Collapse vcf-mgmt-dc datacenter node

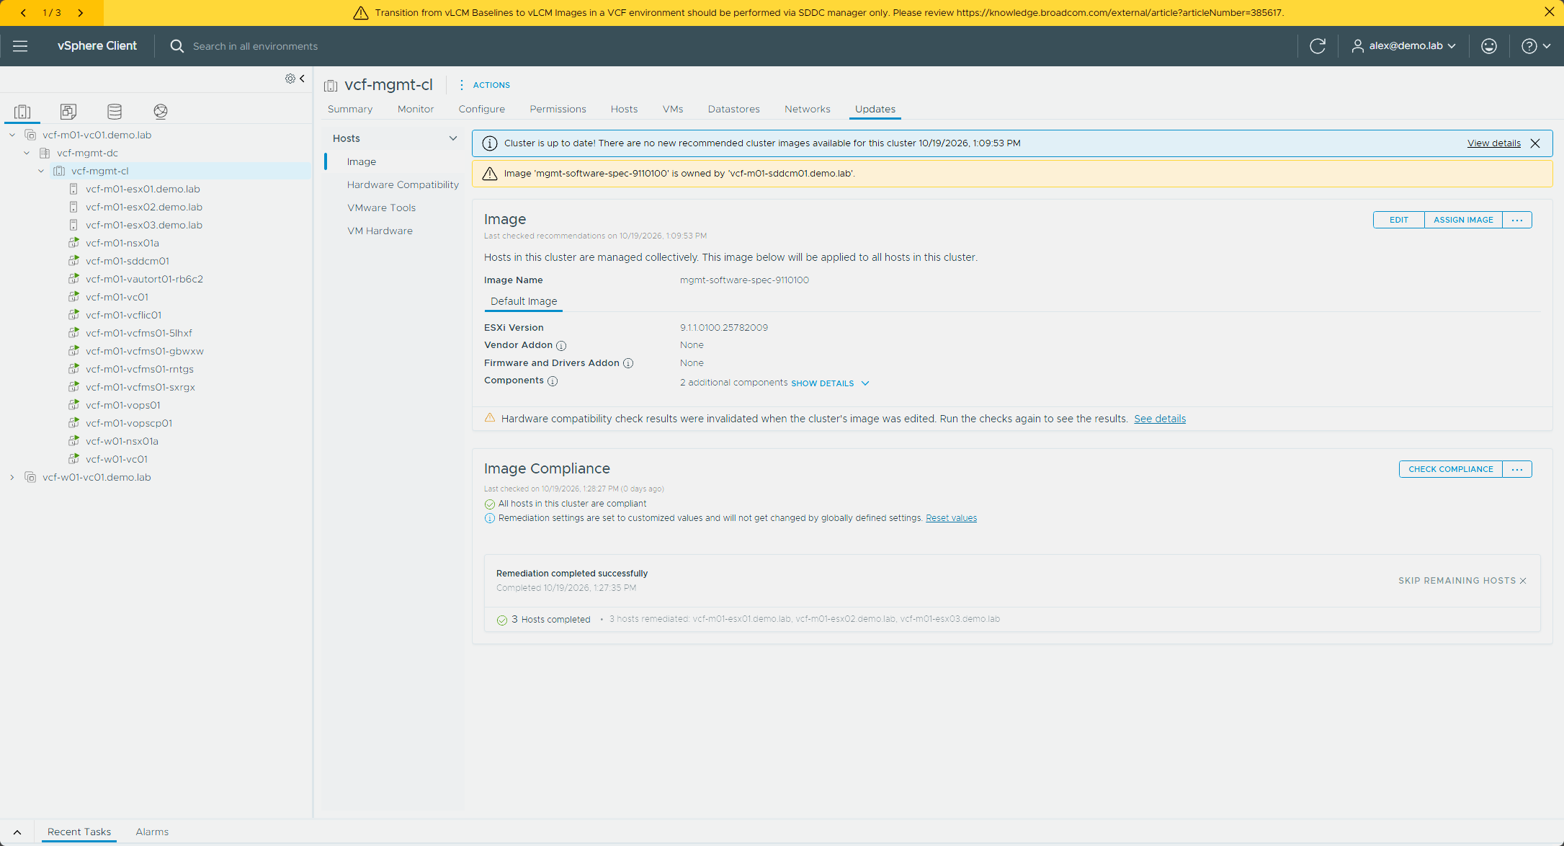tap(27, 153)
